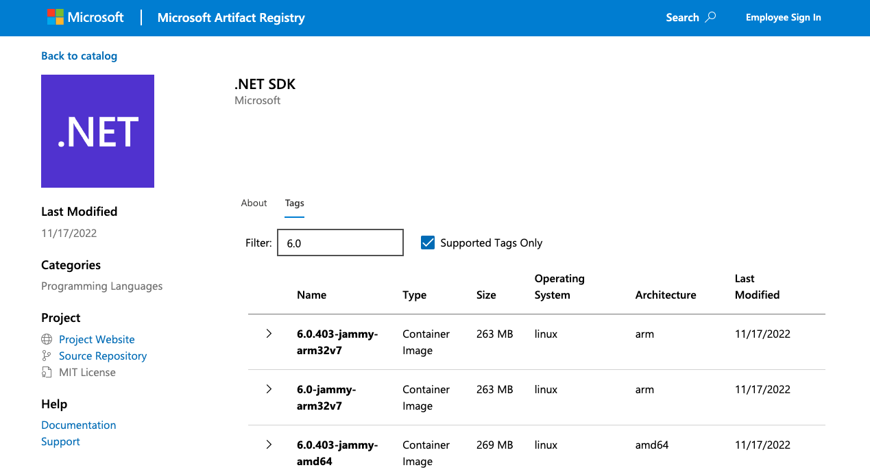This screenshot has width=870, height=472.
Task: Click the Back to catalog link
Action: point(79,55)
